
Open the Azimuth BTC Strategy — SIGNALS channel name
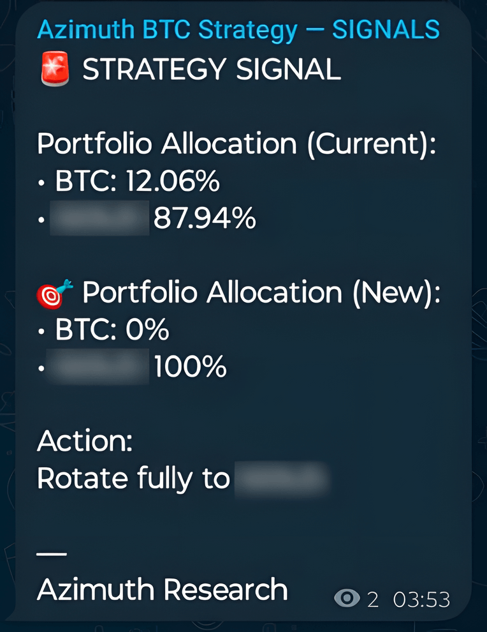click(x=238, y=29)
